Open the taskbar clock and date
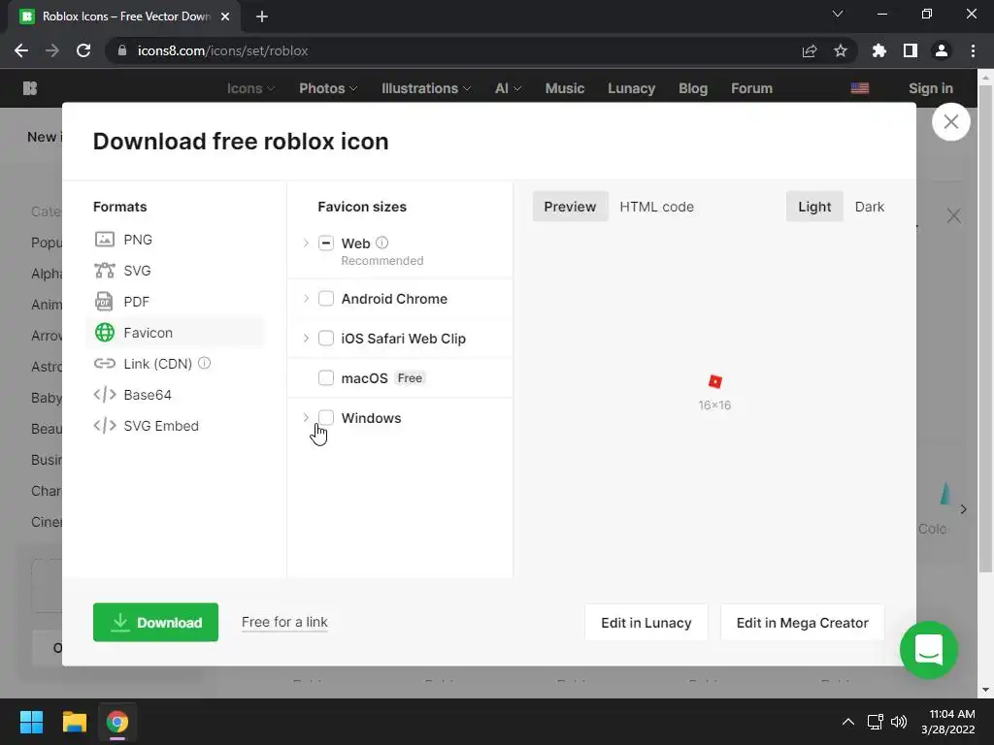 click(948, 722)
